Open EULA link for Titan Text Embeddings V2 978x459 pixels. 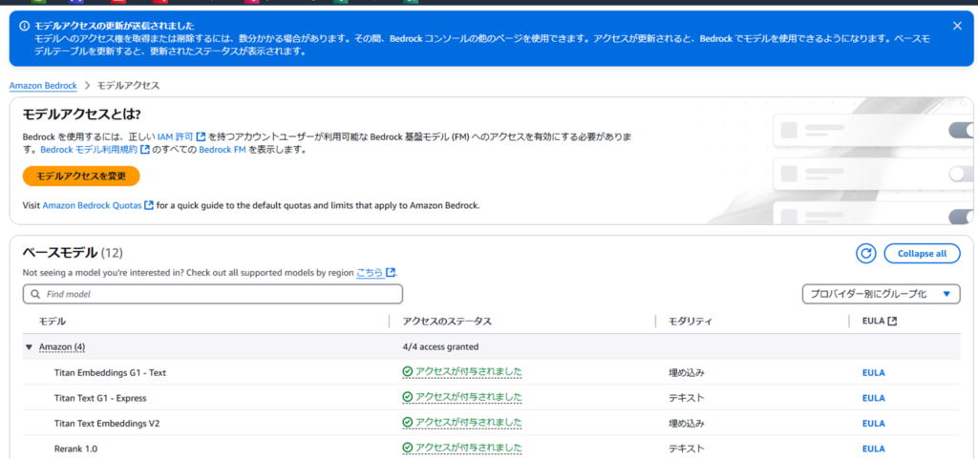[x=873, y=423]
